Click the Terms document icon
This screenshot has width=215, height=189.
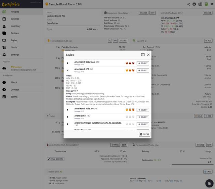tap(4, 97)
